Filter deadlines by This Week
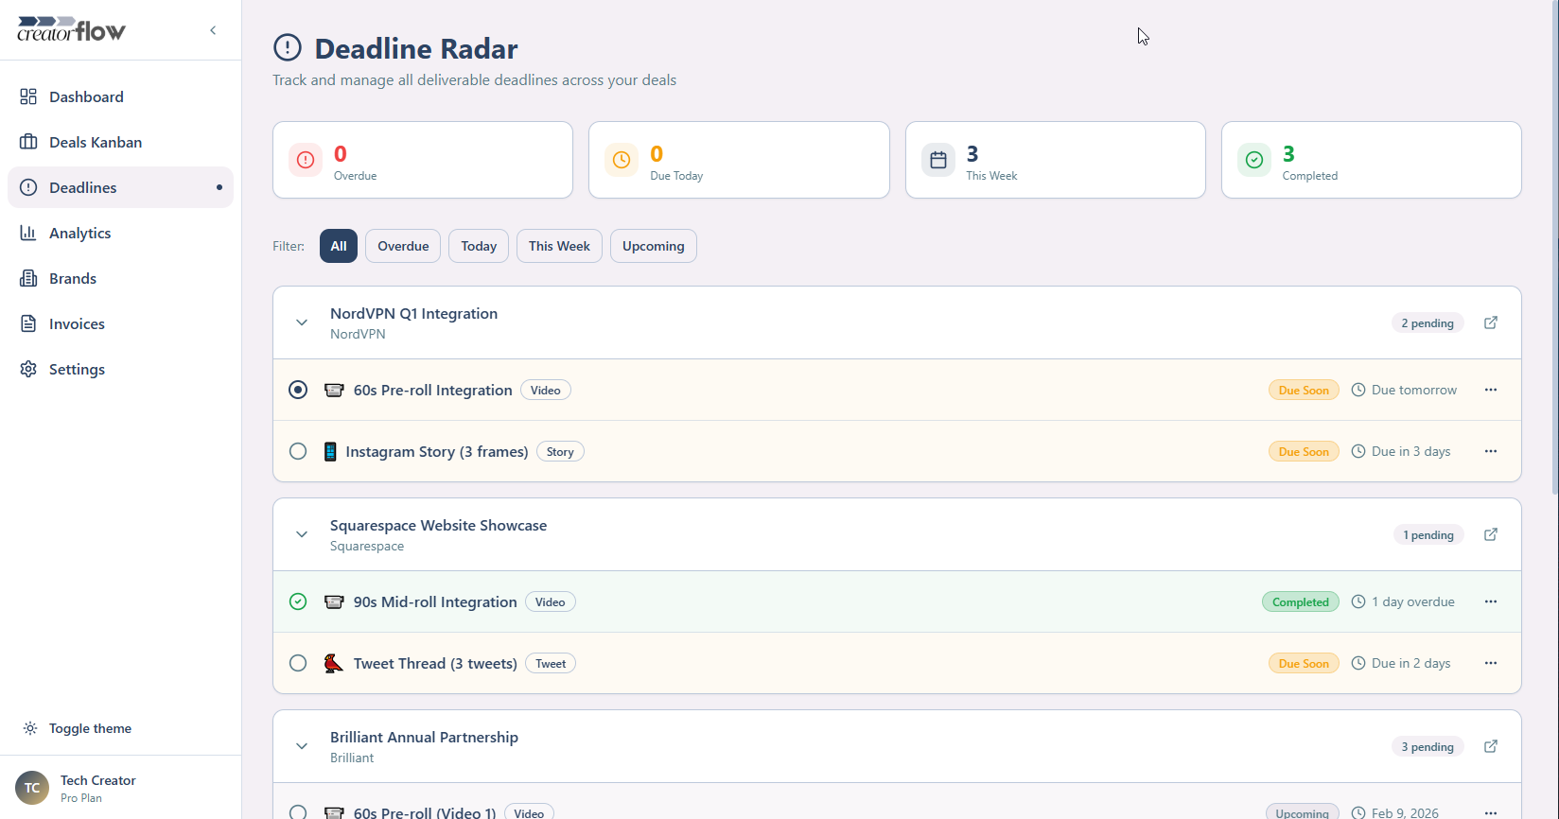Image resolution: width=1559 pixels, height=819 pixels. [559, 246]
